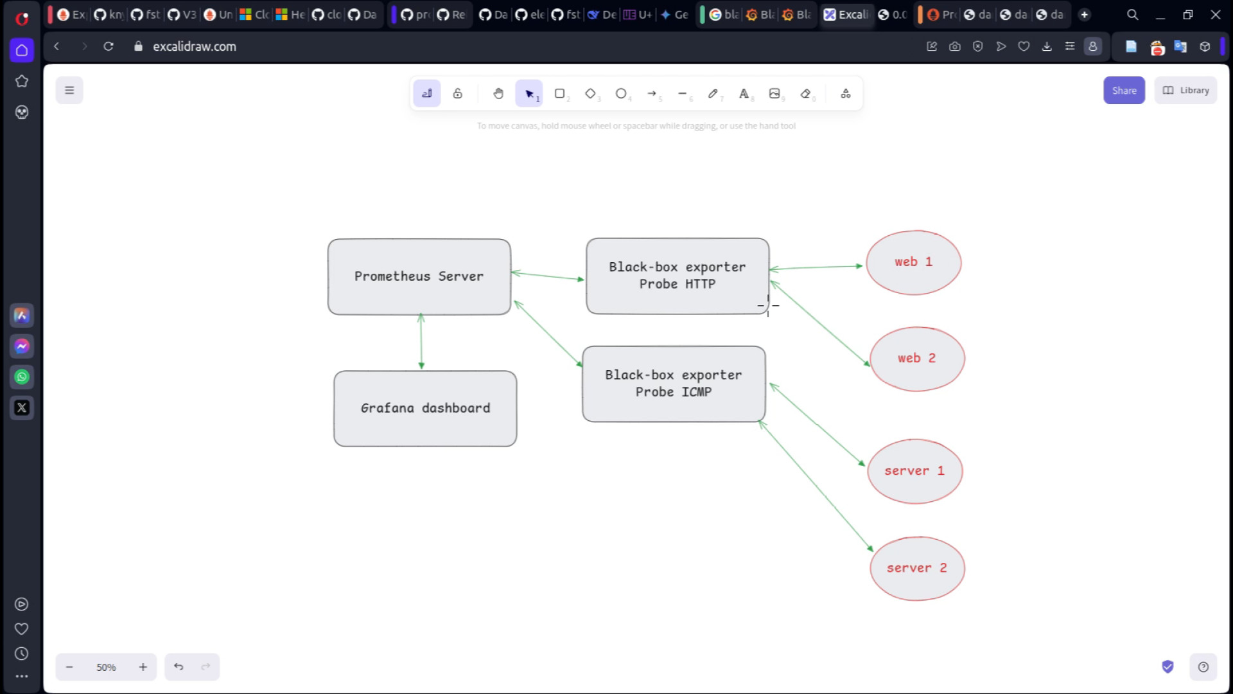Open the more tools shapes menu
This screenshot has width=1233, height=694.
[846, 94]
